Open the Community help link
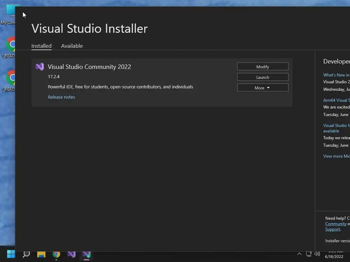350x262 pixels. click(x=336, y=224)
